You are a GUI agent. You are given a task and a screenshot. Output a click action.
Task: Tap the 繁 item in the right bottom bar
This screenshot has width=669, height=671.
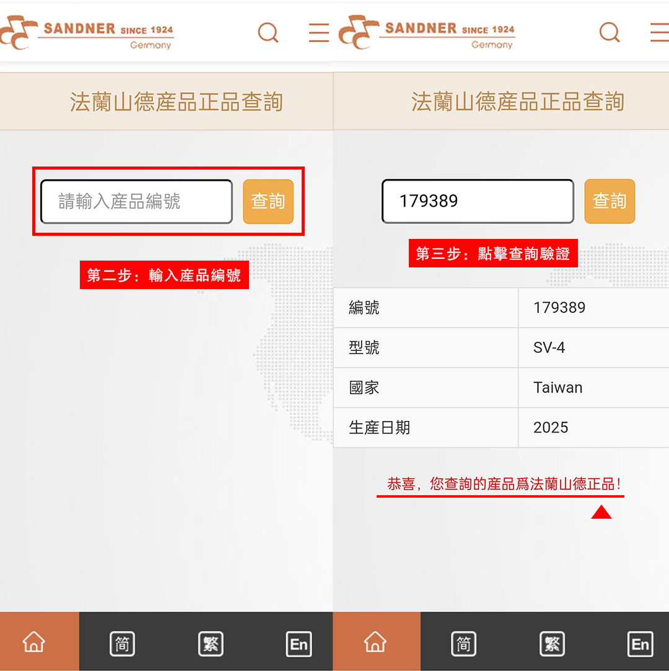[x=552, y=644]
